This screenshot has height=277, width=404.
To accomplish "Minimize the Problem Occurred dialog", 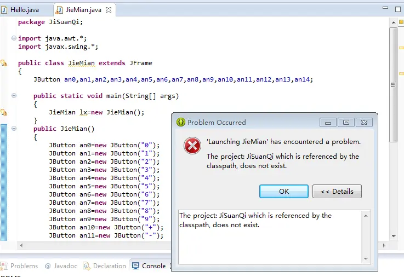I will point(328,123).
